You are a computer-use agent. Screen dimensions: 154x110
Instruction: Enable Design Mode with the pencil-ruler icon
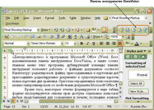point(6,37)
